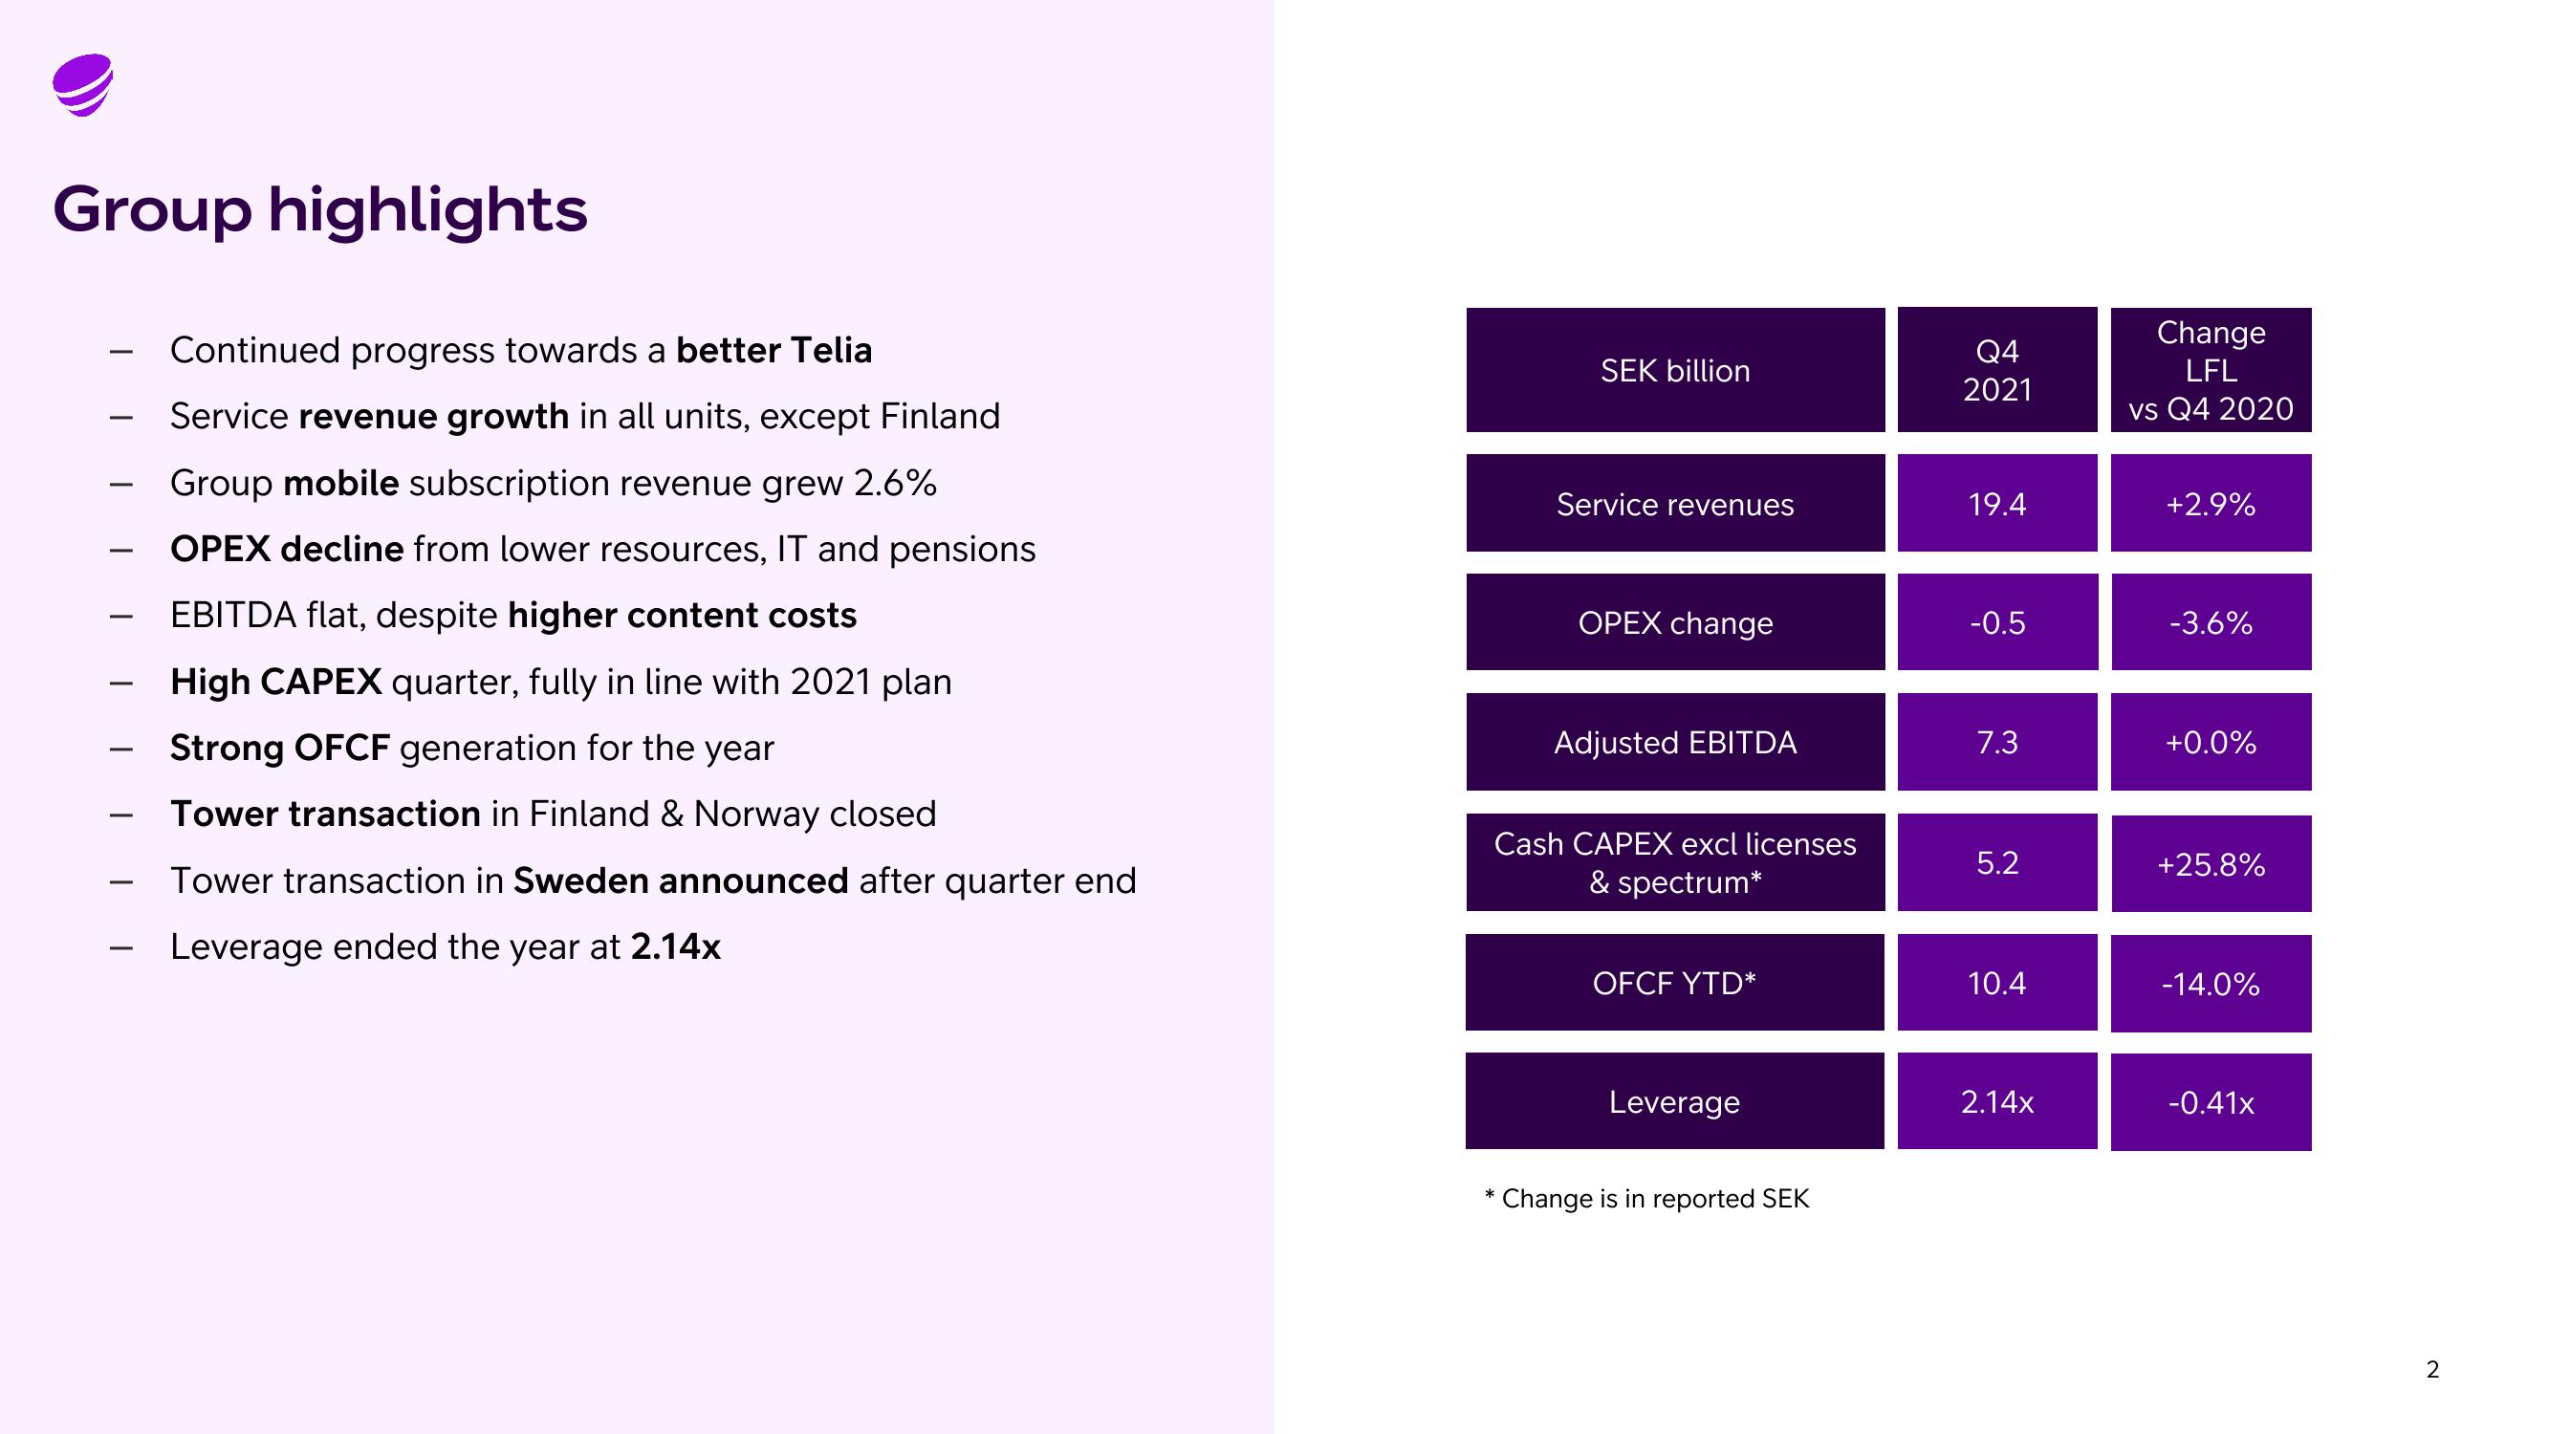Click the Telia globe logo icon
This screenshot has width=2549, height=1434.
(82, 80)
